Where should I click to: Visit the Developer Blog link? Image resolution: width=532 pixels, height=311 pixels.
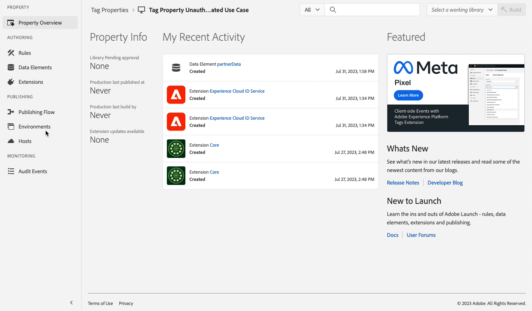coord(445,182)
